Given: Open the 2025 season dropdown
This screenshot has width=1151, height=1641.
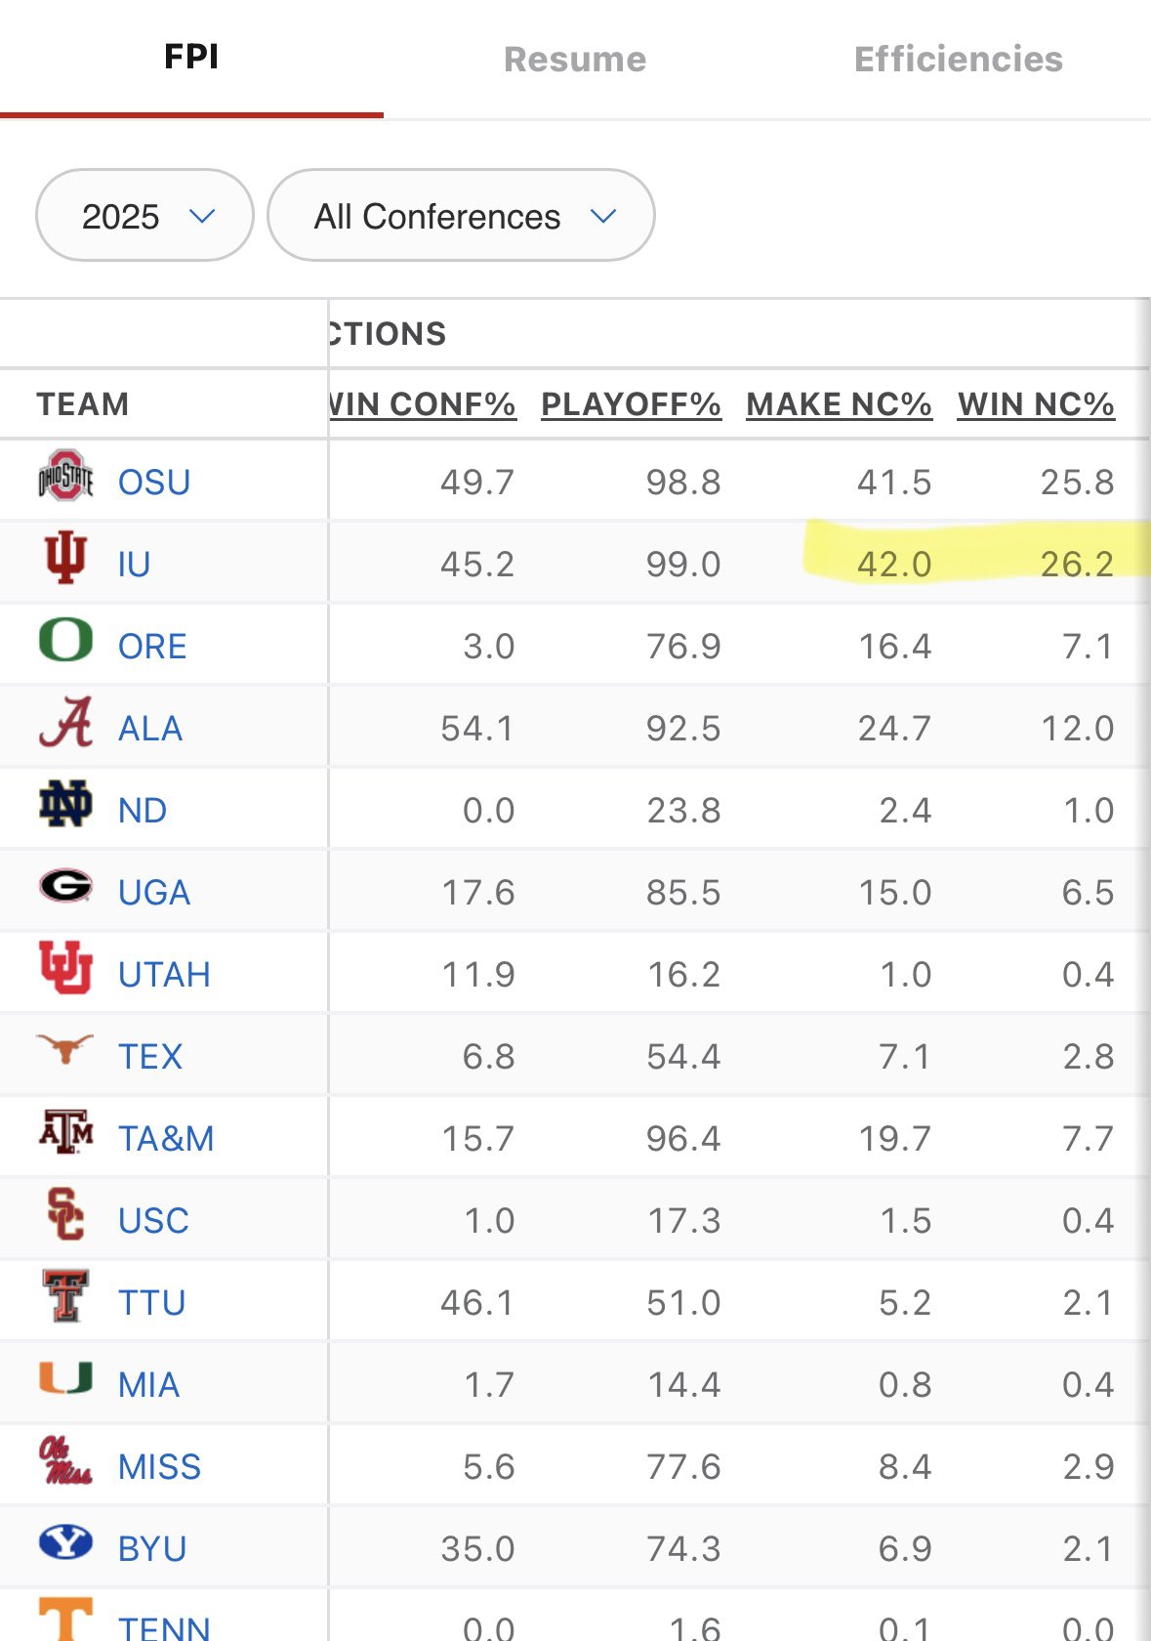Looking at the screenshot, I should point(144,216).
